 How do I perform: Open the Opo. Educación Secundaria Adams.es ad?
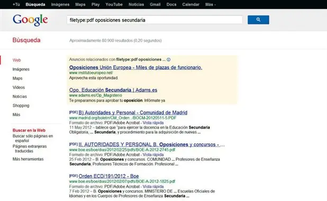(113, 90)
